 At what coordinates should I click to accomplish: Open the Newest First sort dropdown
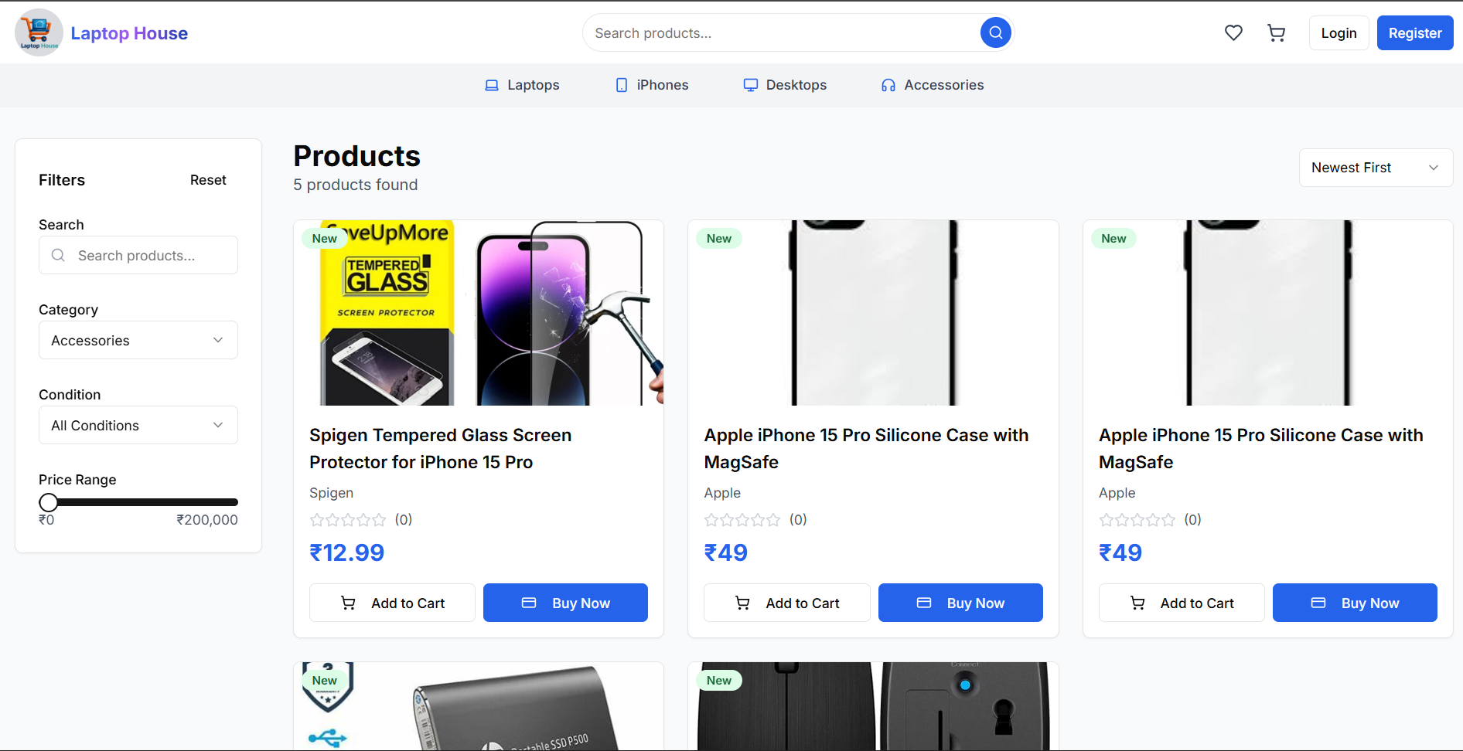click(x=1376, y=168)
